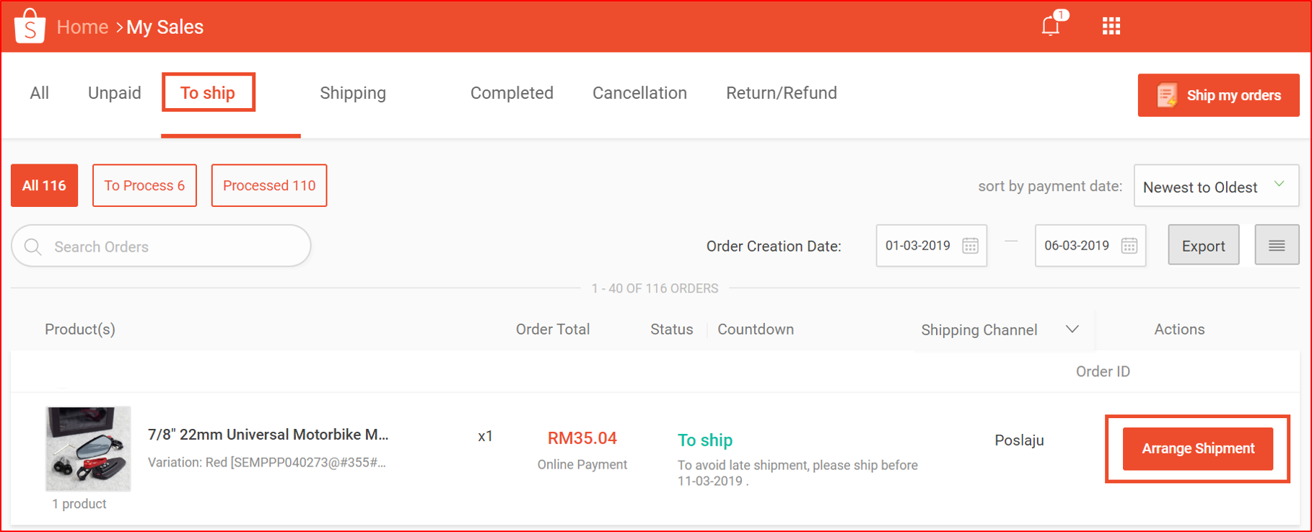Open the apps grid icon in the header
This screenshot has height=532, width=1312.
1111,26
